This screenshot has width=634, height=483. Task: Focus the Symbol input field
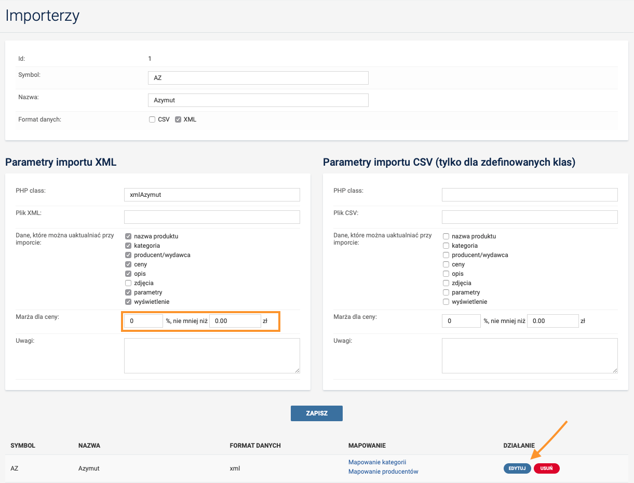pyautogui.click(x=258, y=78)
